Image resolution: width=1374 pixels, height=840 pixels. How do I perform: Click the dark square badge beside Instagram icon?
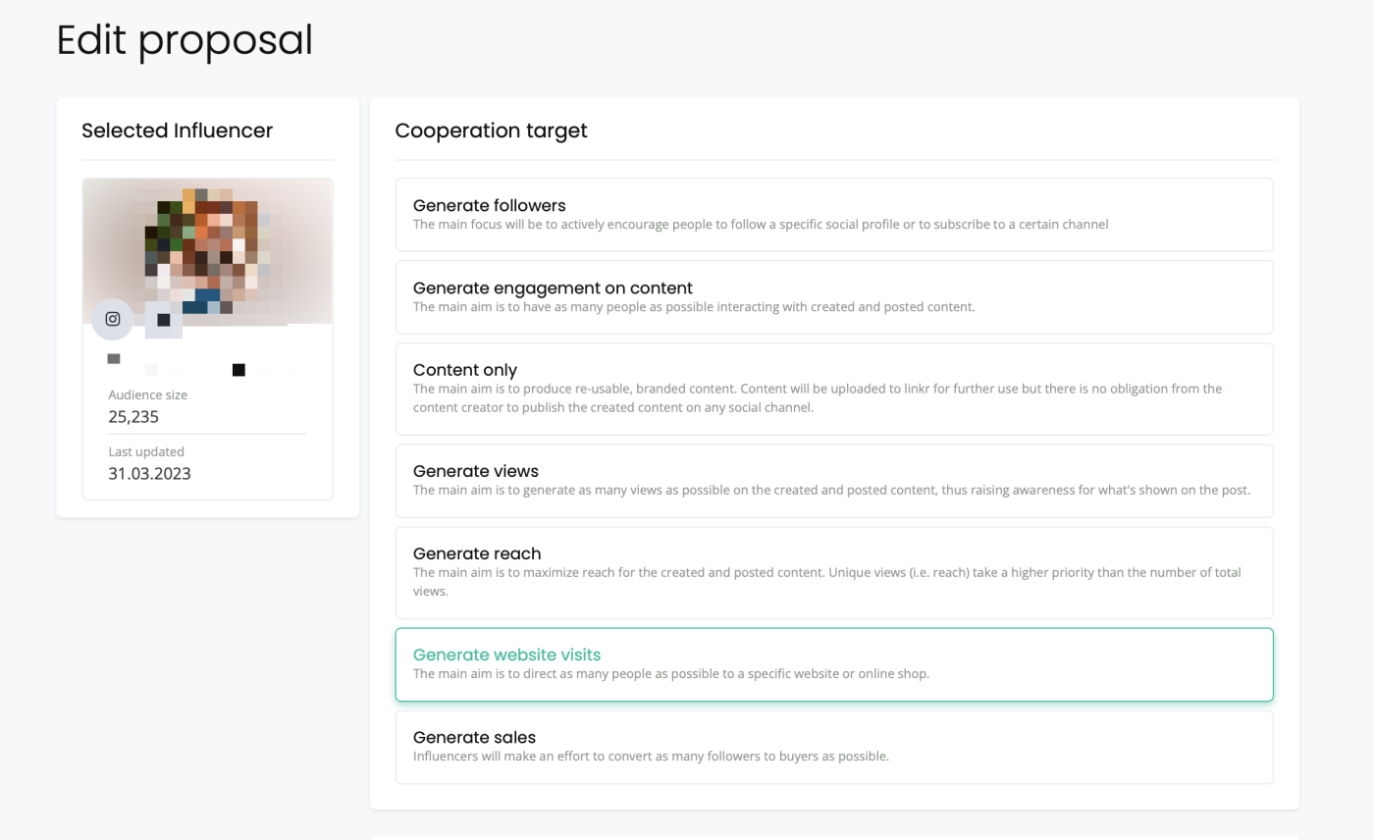(164, 320)
